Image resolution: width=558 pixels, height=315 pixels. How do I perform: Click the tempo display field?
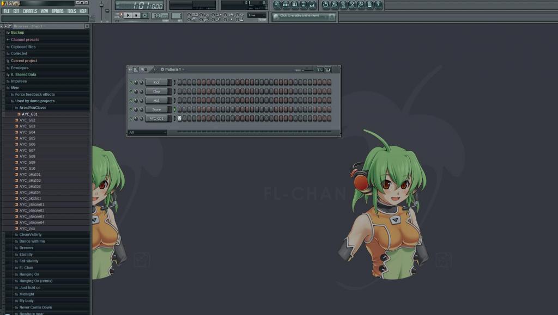click(160, 16)
